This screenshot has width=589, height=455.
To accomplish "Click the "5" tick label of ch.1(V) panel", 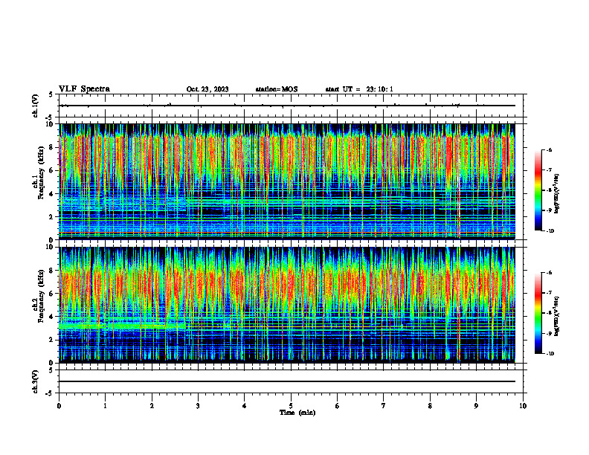I will 51,94.
